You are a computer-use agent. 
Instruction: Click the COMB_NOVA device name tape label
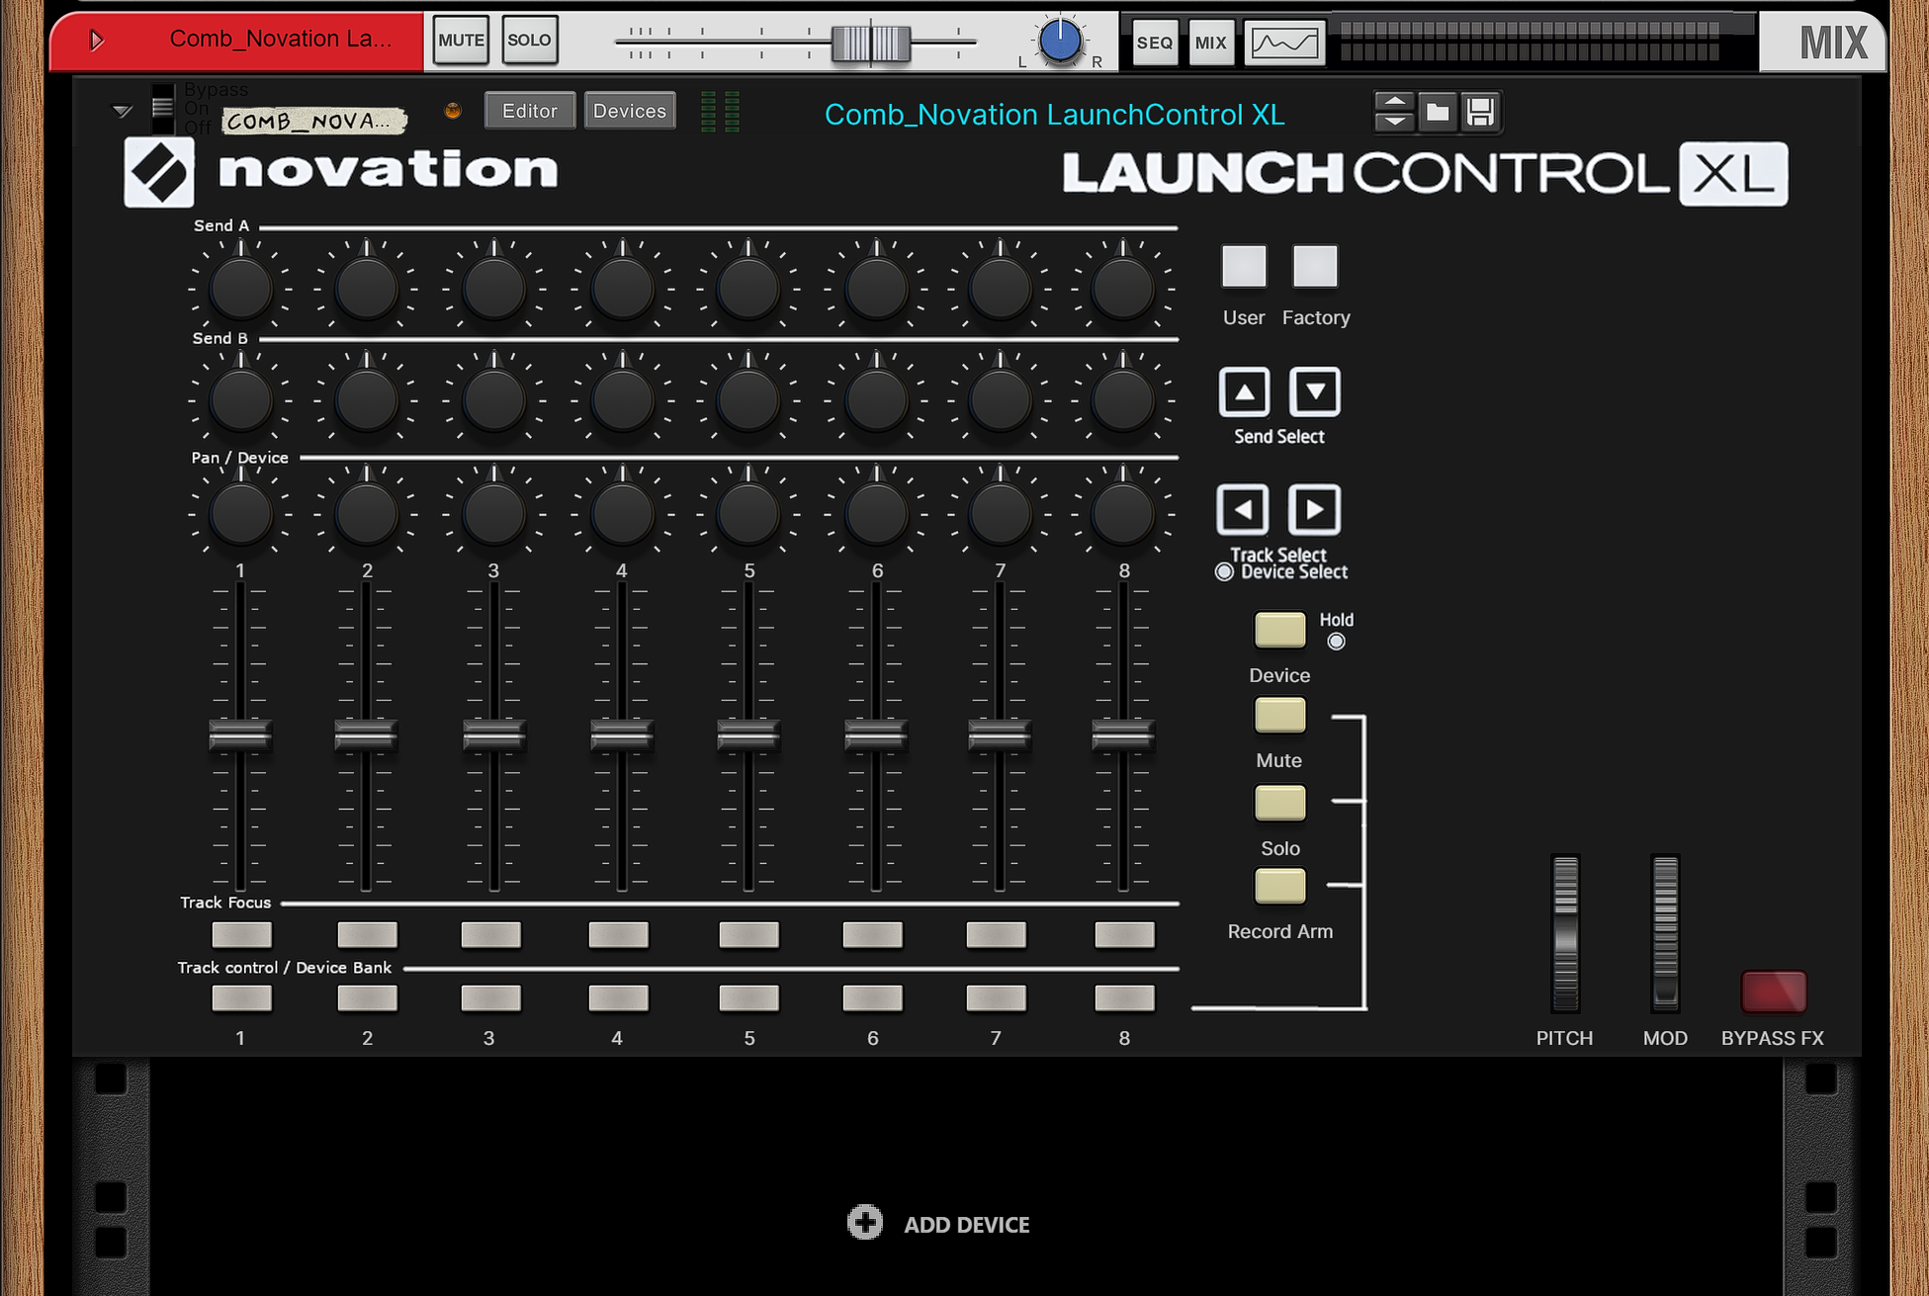point(313,121)
